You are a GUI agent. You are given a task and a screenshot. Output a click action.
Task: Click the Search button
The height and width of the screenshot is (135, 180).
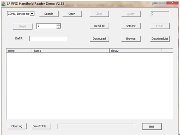(49, 14)
